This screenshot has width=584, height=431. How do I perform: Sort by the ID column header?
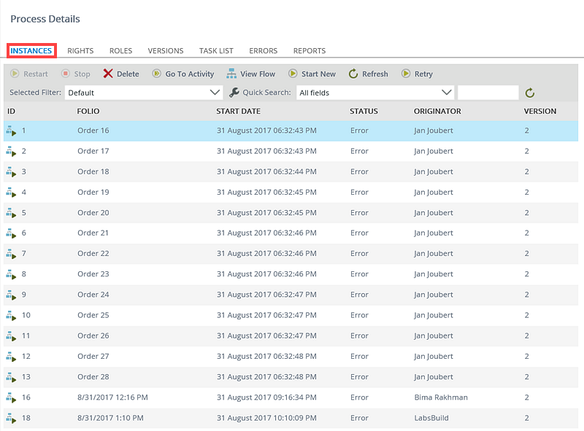point(11,112)
